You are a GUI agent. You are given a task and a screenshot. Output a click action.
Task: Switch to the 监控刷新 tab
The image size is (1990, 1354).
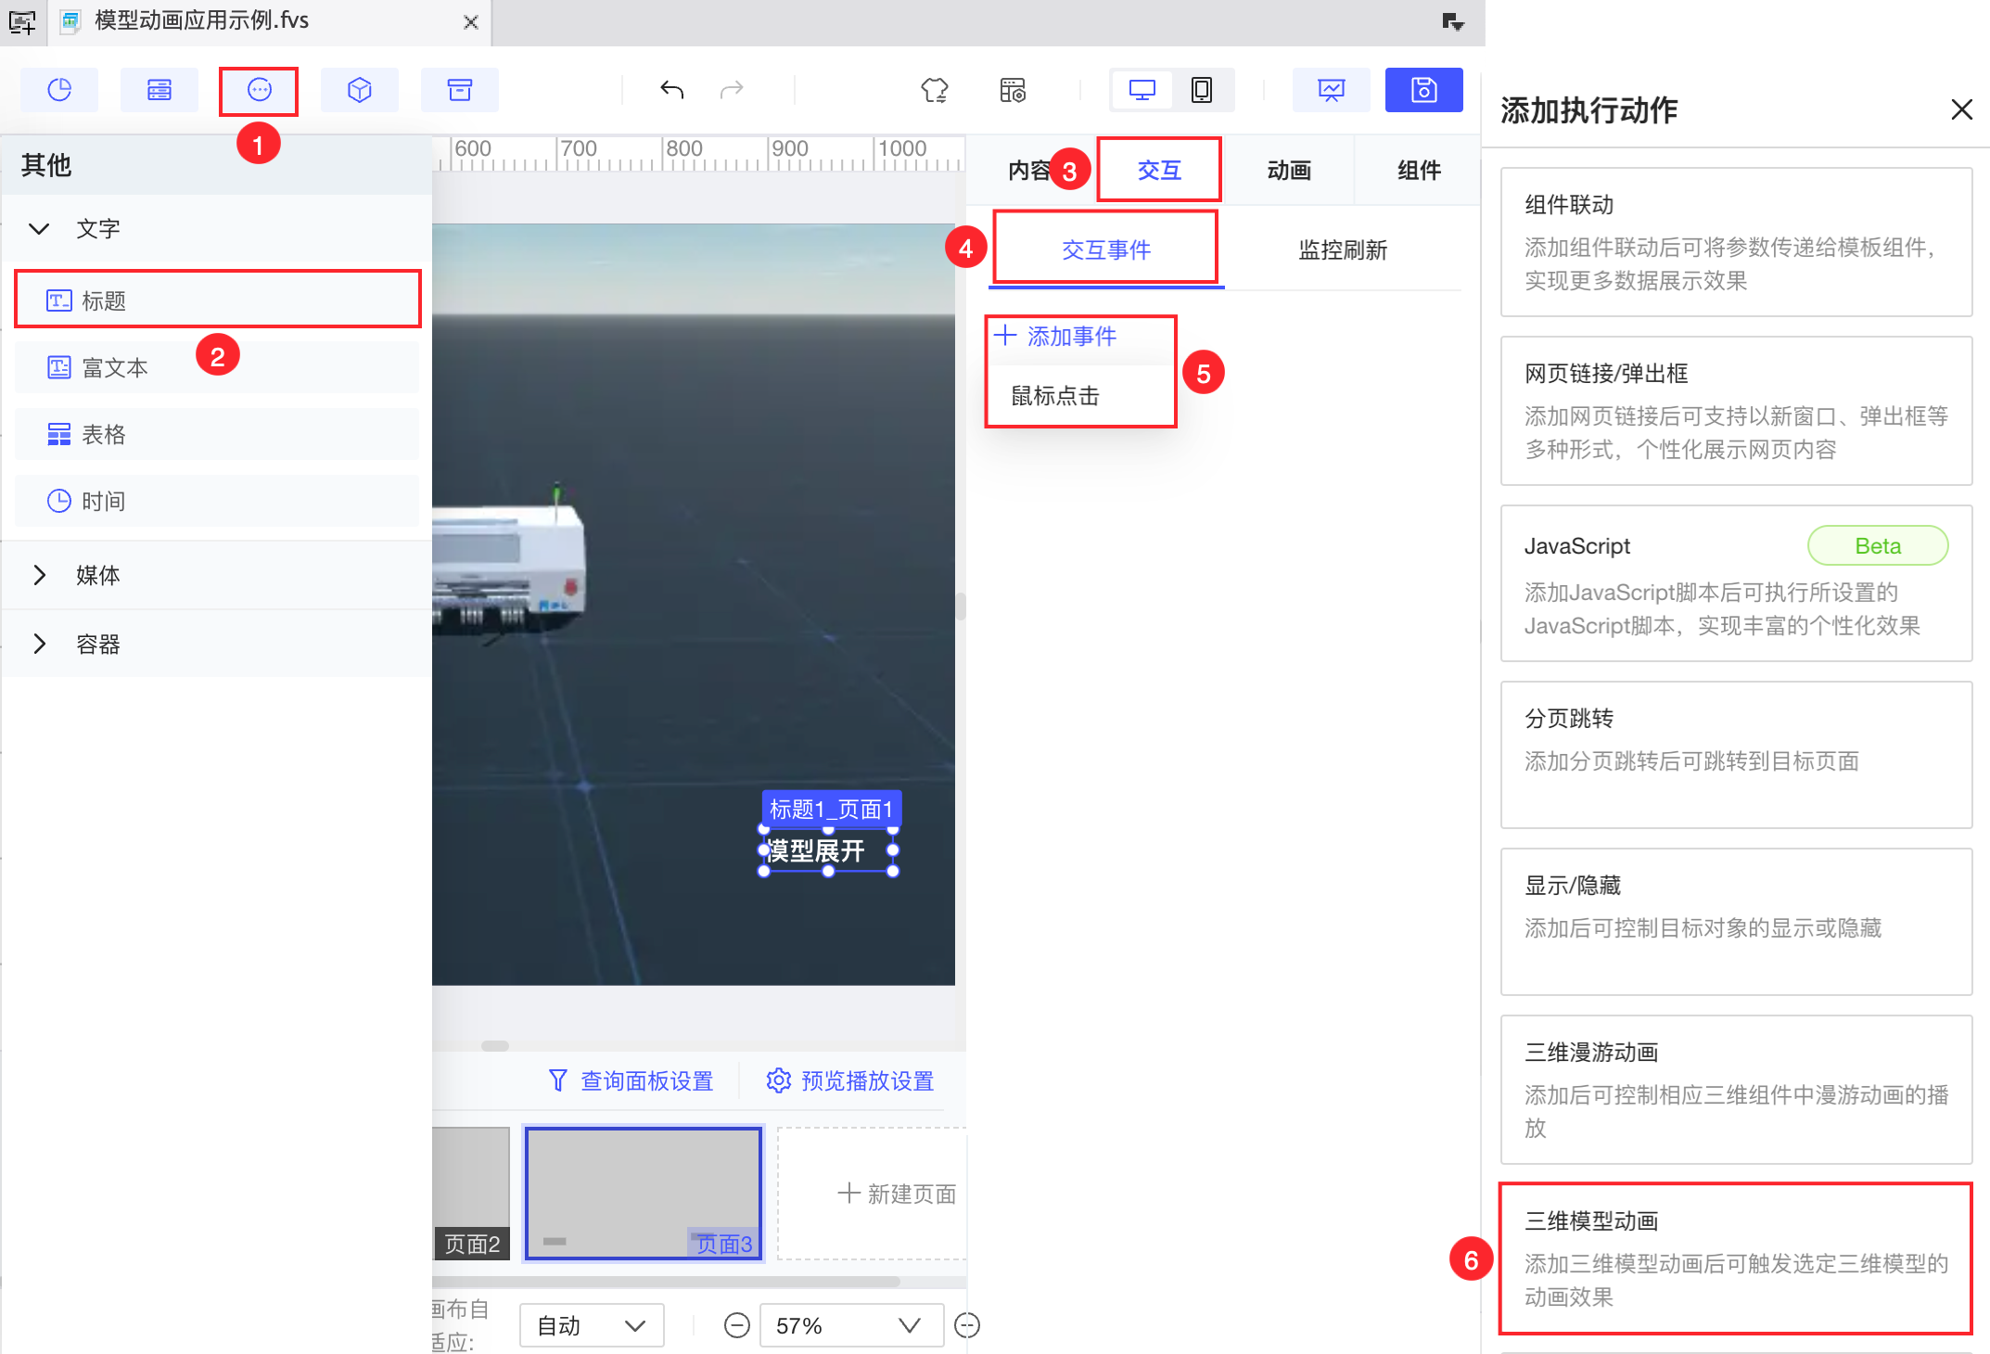(x=1342, y=250)
